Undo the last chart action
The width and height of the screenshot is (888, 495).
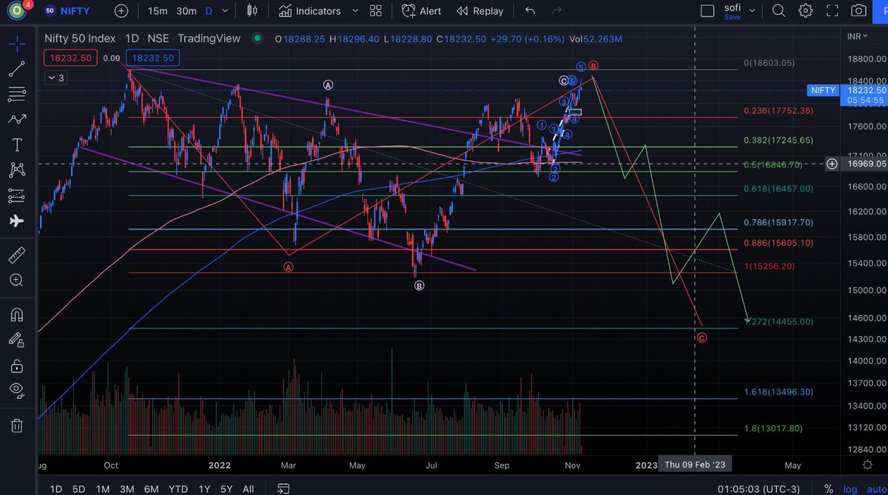coord(530,11)
